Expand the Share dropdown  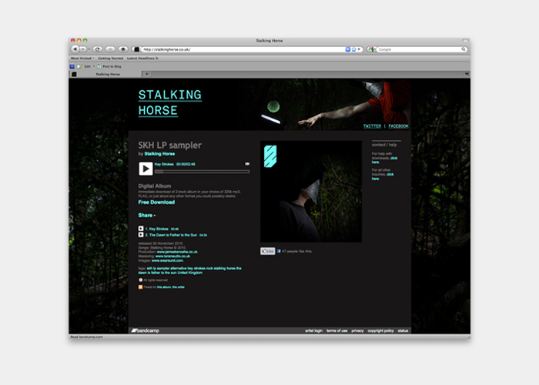tap(147, 215)
